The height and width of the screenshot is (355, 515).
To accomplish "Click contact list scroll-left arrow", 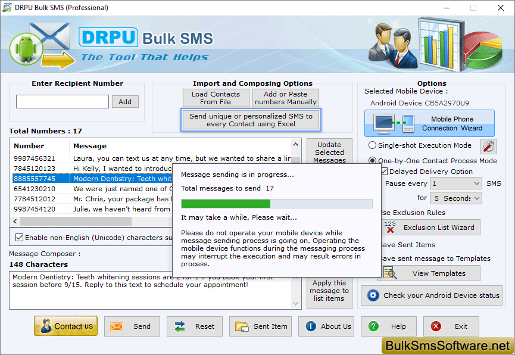I will [15, 221].
